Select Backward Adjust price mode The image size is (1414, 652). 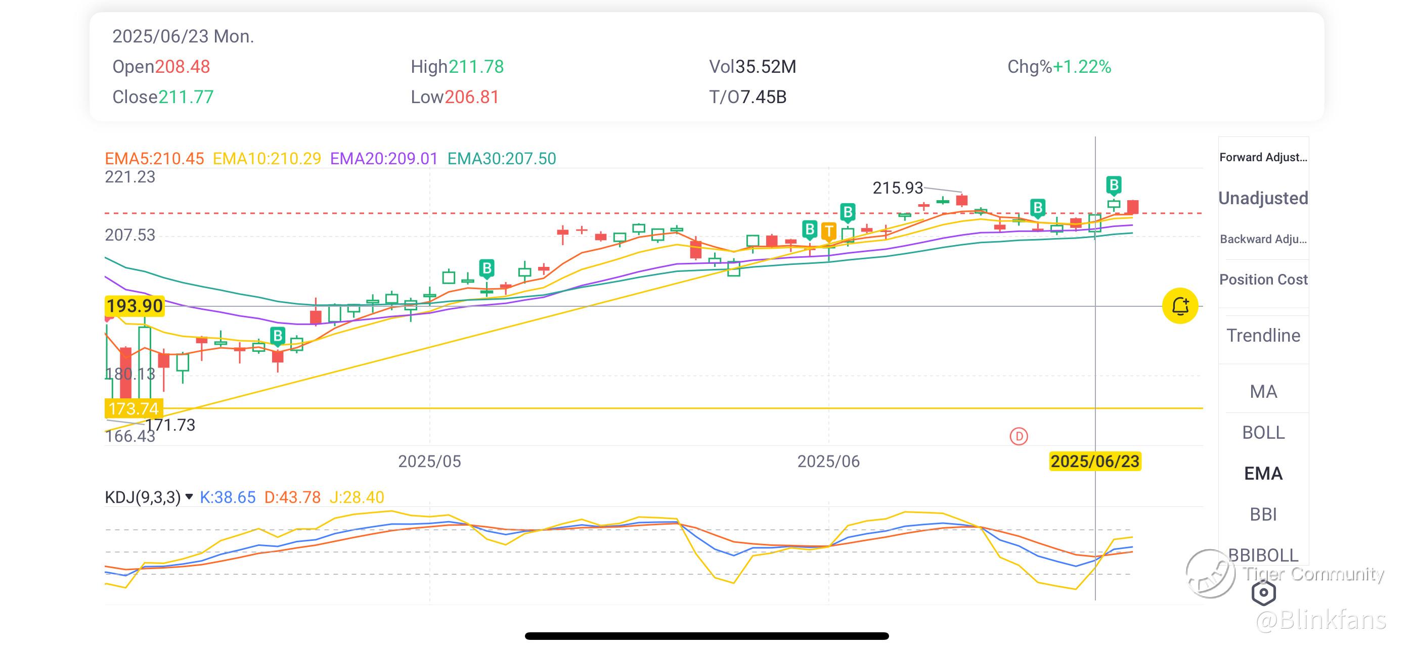pos(1263,239)
